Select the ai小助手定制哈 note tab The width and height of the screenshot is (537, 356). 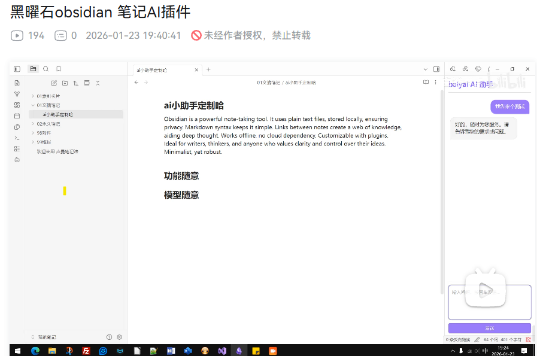point(162,70)
